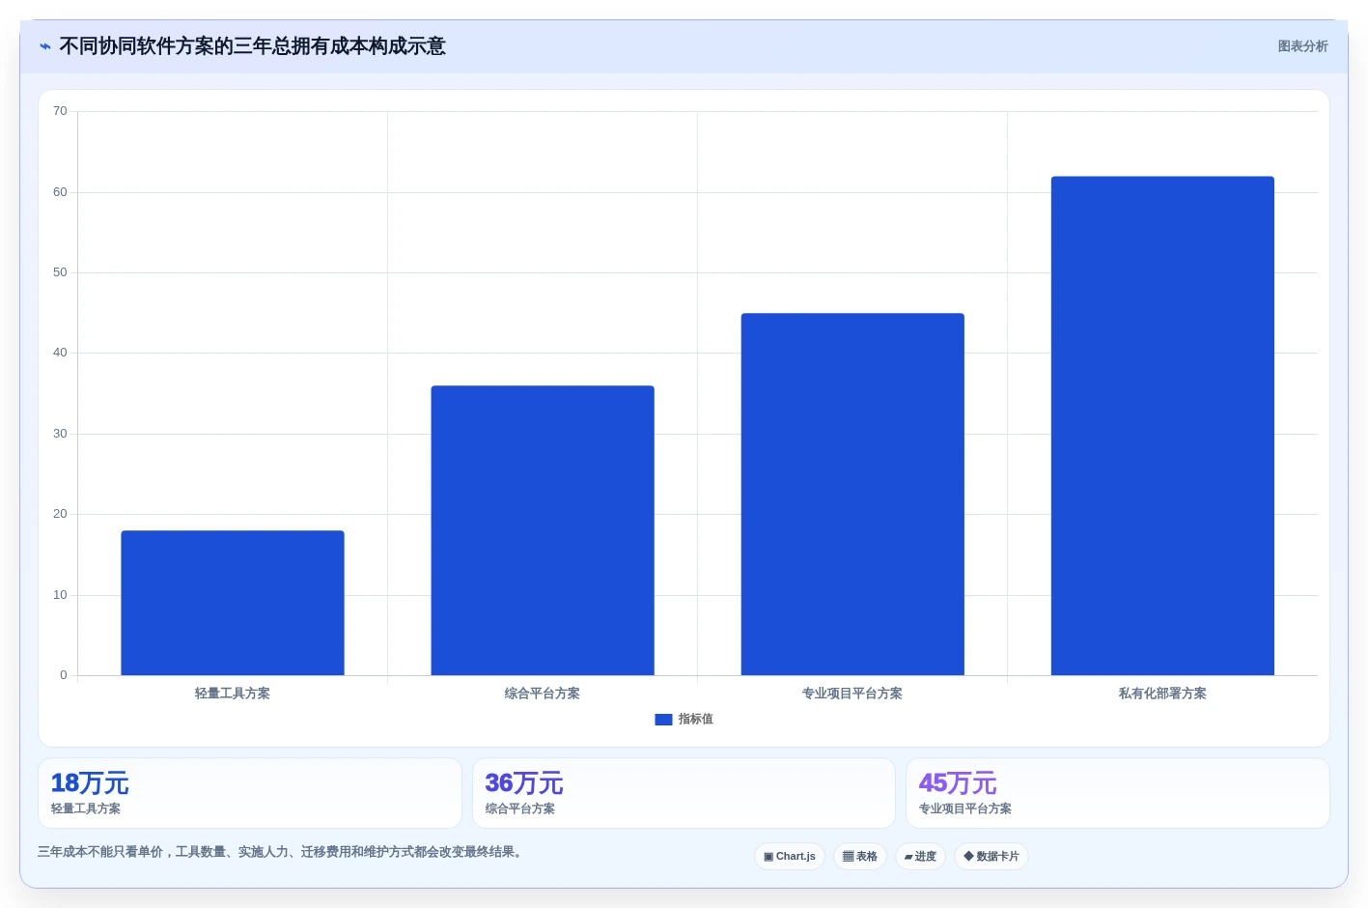Click the y-axis tick label 70
The width and height of the screenshot is (1368, 908).
60,111
